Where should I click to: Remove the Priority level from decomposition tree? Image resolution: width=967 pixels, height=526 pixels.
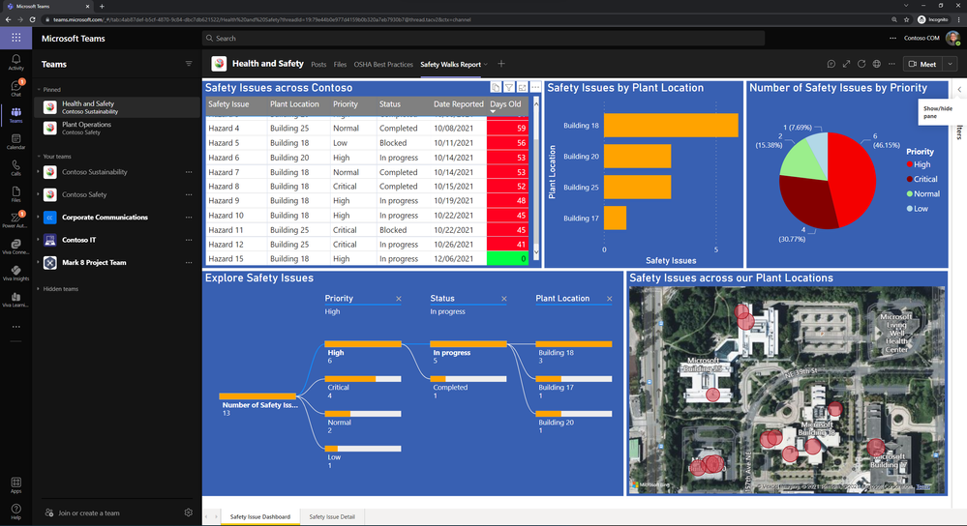click(x=399, y=299)
